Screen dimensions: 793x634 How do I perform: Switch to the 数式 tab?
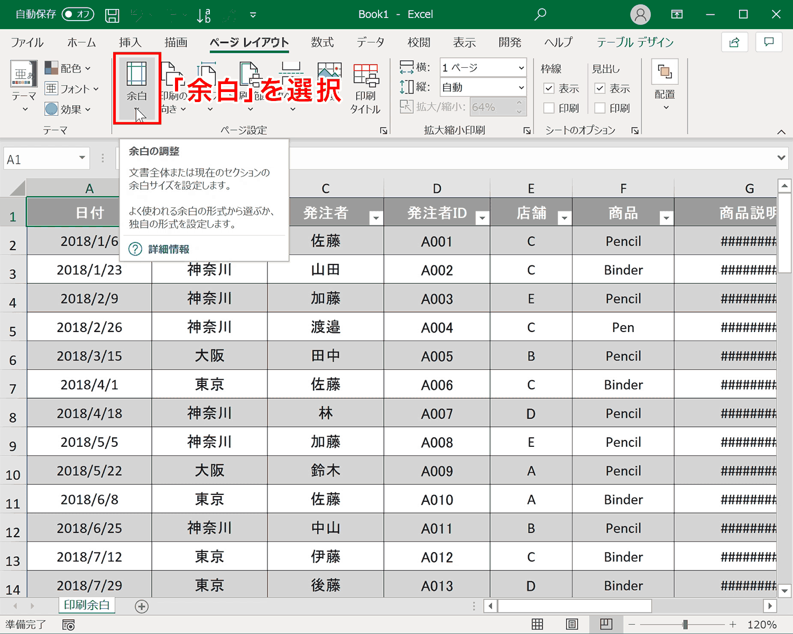322,42
